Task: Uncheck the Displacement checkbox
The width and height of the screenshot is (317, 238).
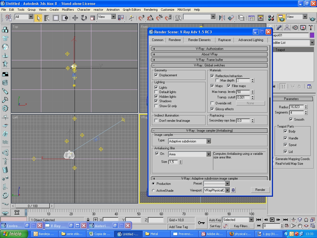Action: [156, 75]
